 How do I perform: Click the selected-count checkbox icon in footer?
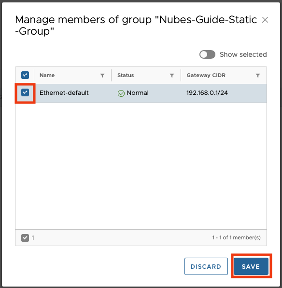(x=25, y=238)
